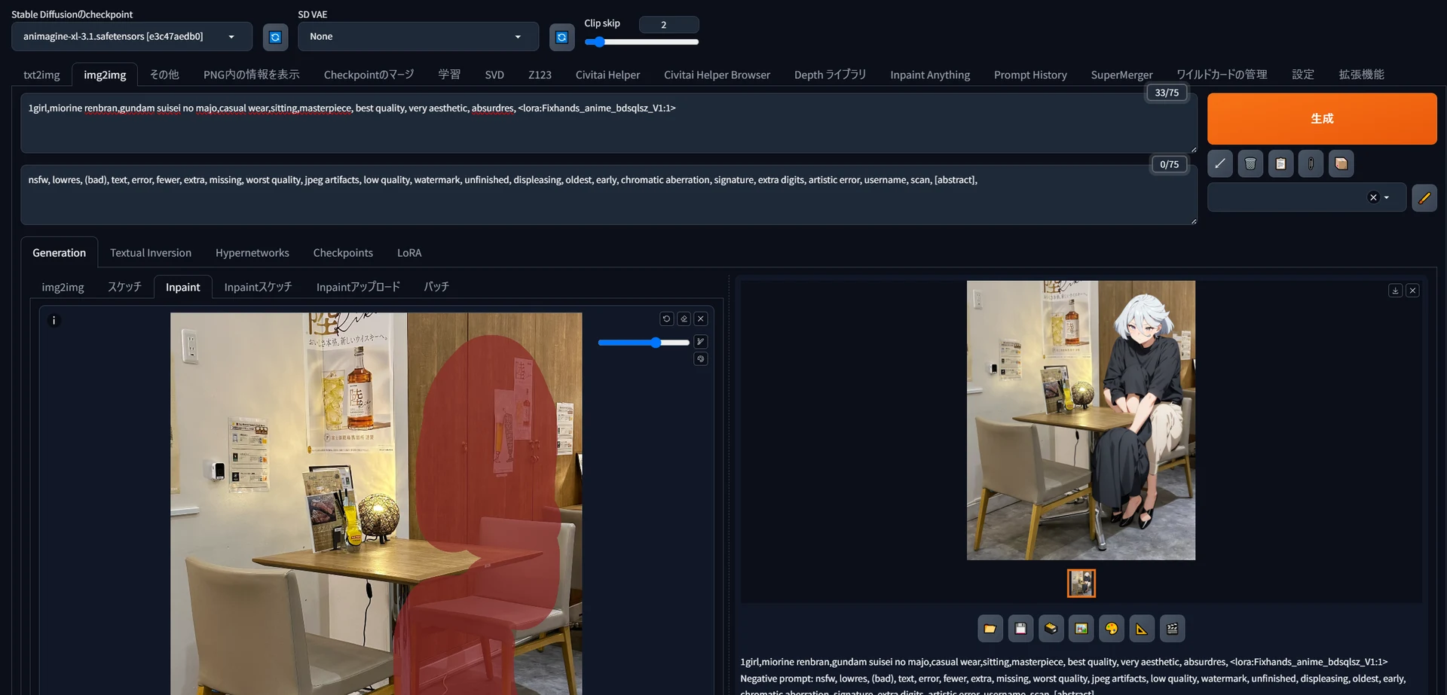Send the output to extras via ruler icon
This screenshot has height=695, width=1447.
[1142, 629]
